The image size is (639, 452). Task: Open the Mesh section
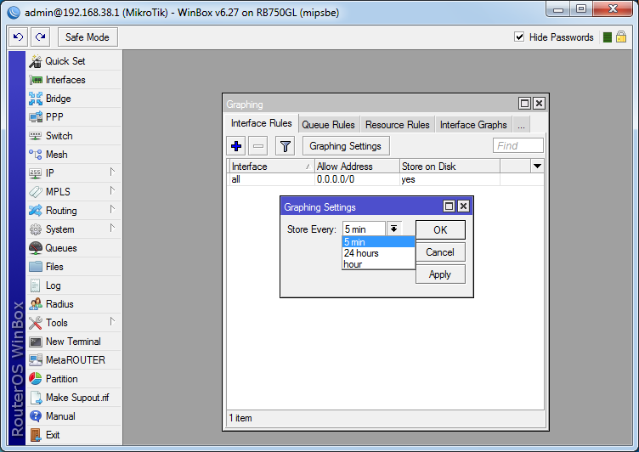click(x=74, y=155)
